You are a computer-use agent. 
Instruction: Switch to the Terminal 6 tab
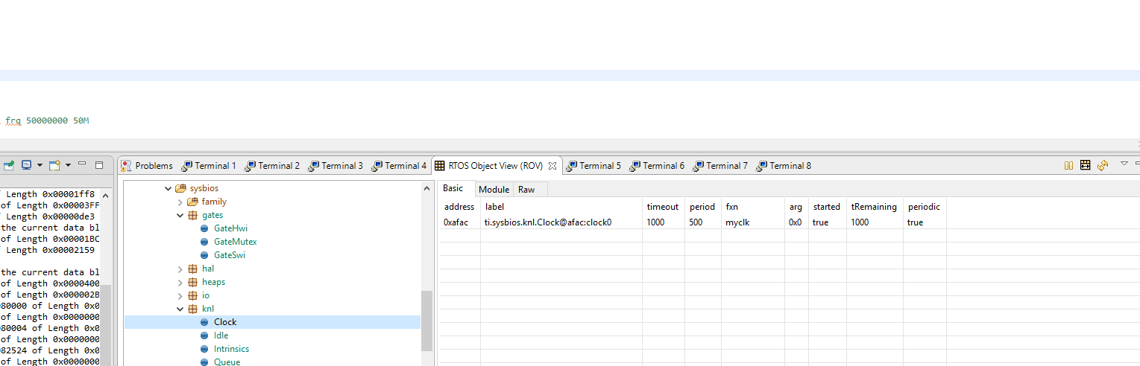coord(656,166)
